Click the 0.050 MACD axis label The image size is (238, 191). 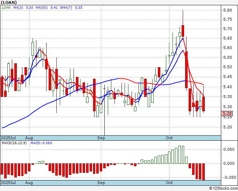click(x=229, y=150)
